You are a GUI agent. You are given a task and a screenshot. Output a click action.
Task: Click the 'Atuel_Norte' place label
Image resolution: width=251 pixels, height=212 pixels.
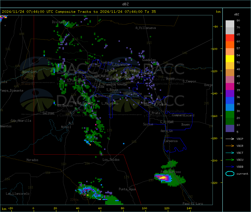click(x=132, y=94)
